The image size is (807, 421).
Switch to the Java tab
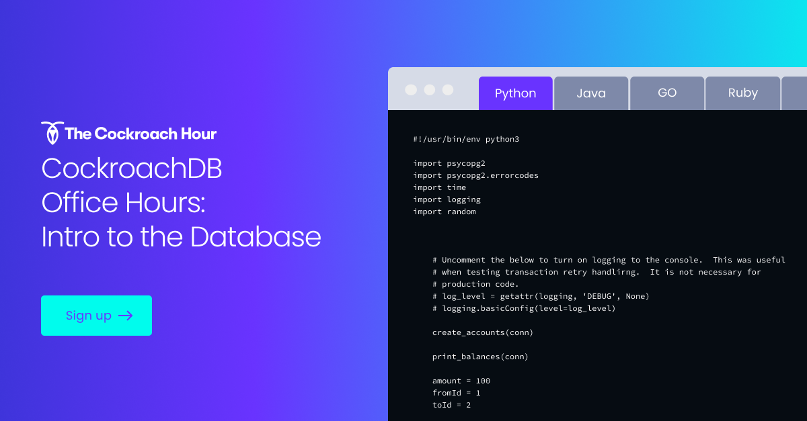[x=591, y=93]
